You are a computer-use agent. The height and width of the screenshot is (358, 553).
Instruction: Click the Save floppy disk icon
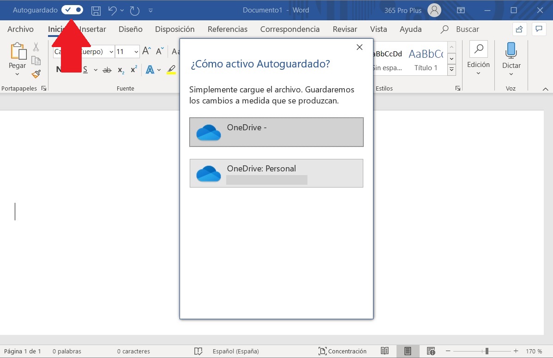96,10
